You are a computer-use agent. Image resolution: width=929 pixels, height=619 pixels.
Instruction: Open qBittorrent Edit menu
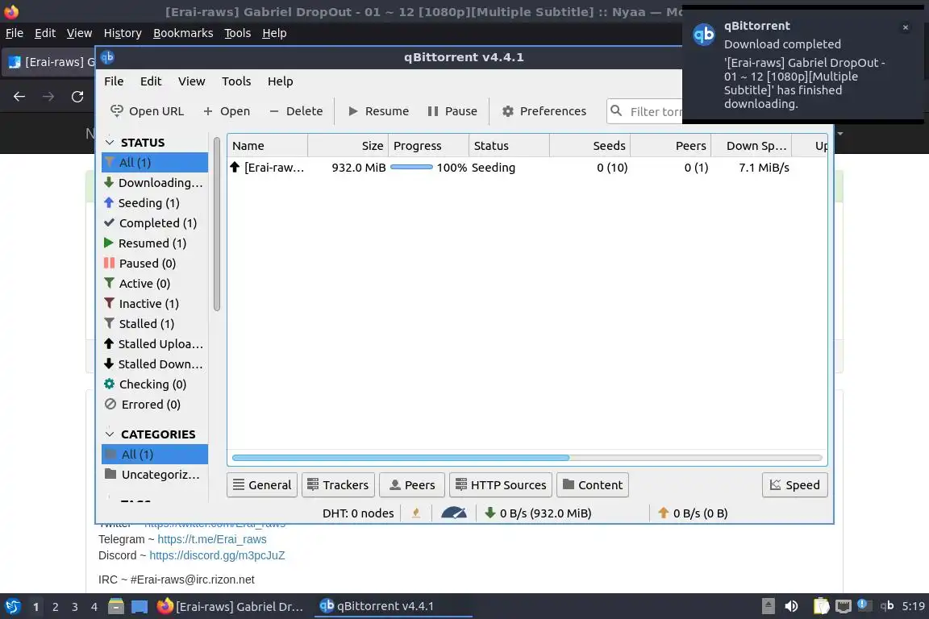[151, 81]
